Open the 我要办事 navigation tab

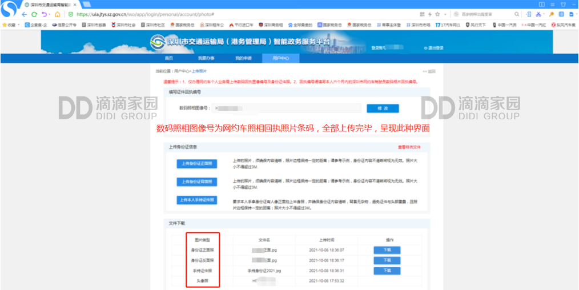pos(206,58)
